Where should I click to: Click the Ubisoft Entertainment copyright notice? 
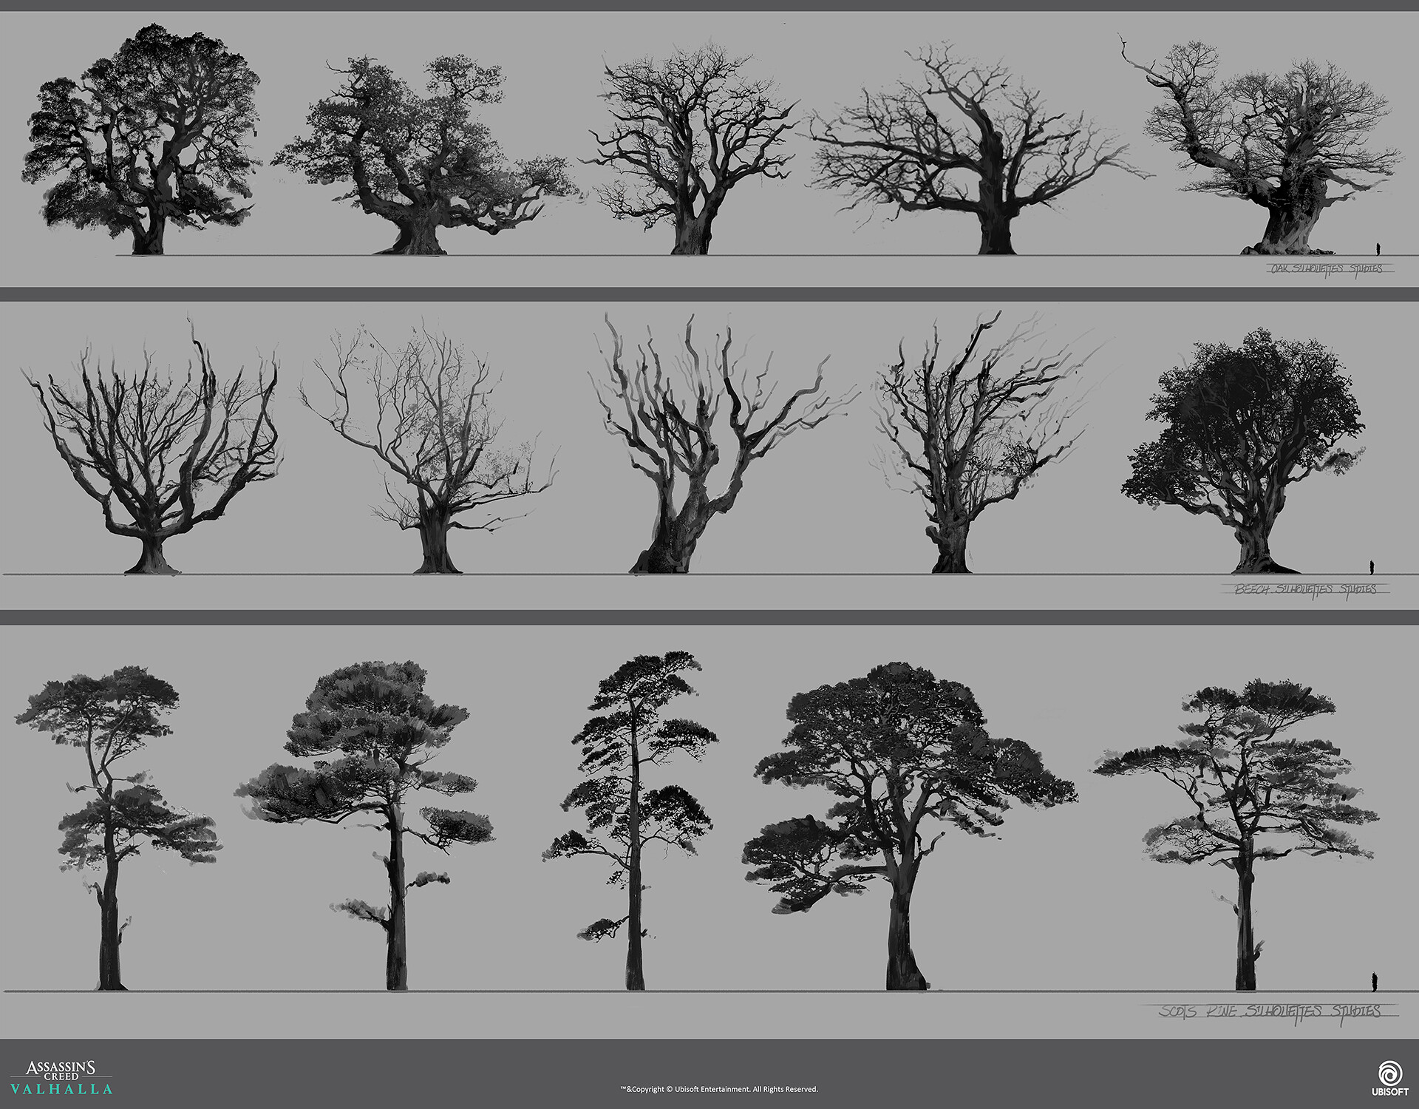[x=719, y=1089]
